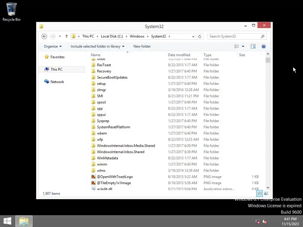Select the winrm folder name
Image resolution: width=303 pixels, height=227 pixels.
coord(102,164)
